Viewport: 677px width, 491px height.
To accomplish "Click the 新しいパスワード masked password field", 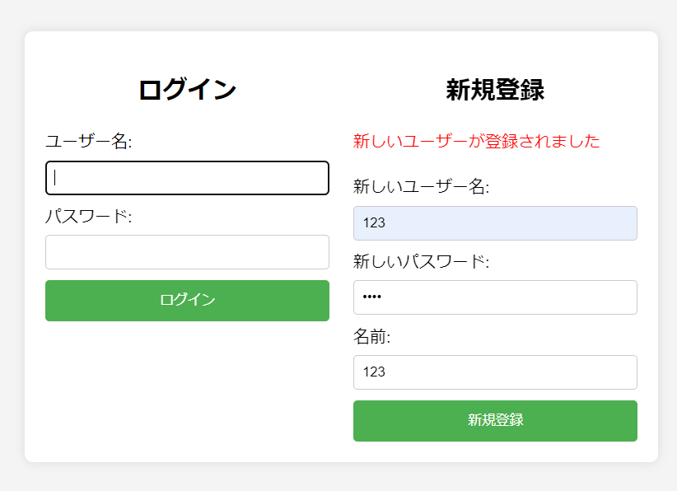I will 495,297.
